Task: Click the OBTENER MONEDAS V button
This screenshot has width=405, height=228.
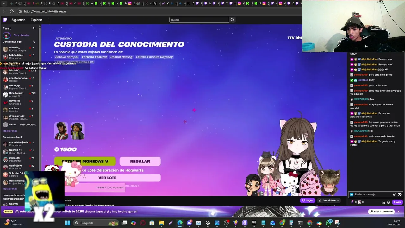Action: (85, 161)
